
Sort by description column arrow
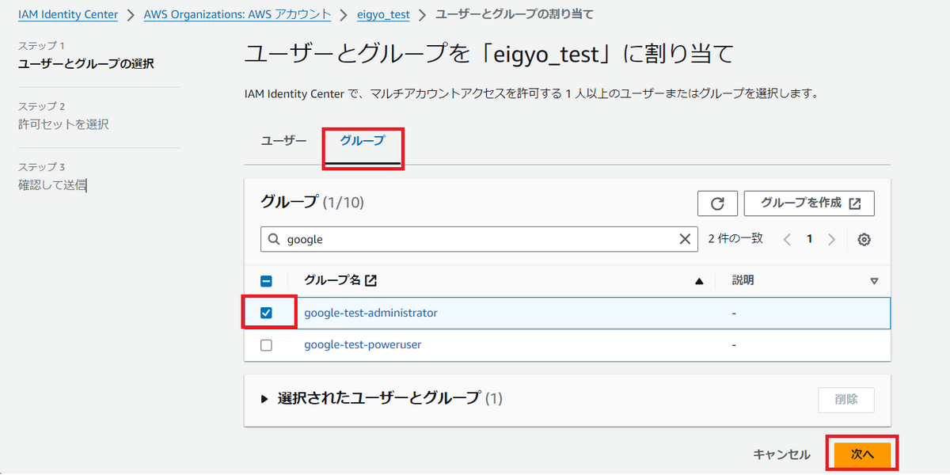(x=874, y=281)
